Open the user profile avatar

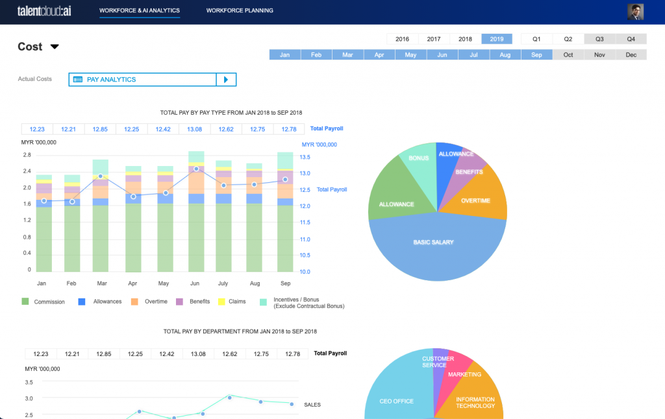pyautogui.click(x=635, y=11)
